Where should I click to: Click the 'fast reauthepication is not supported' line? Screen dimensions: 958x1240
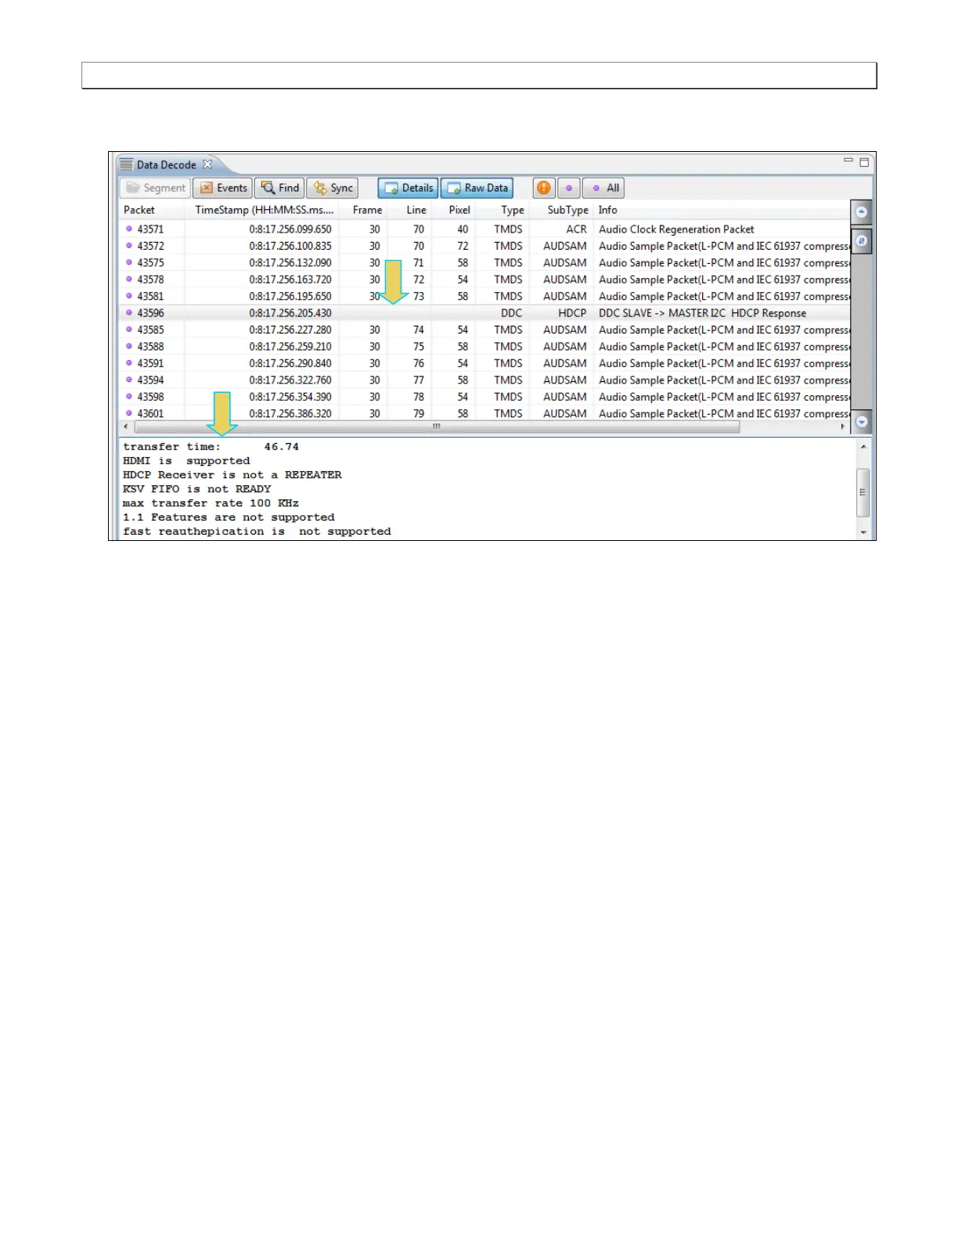tap(257, 532)
